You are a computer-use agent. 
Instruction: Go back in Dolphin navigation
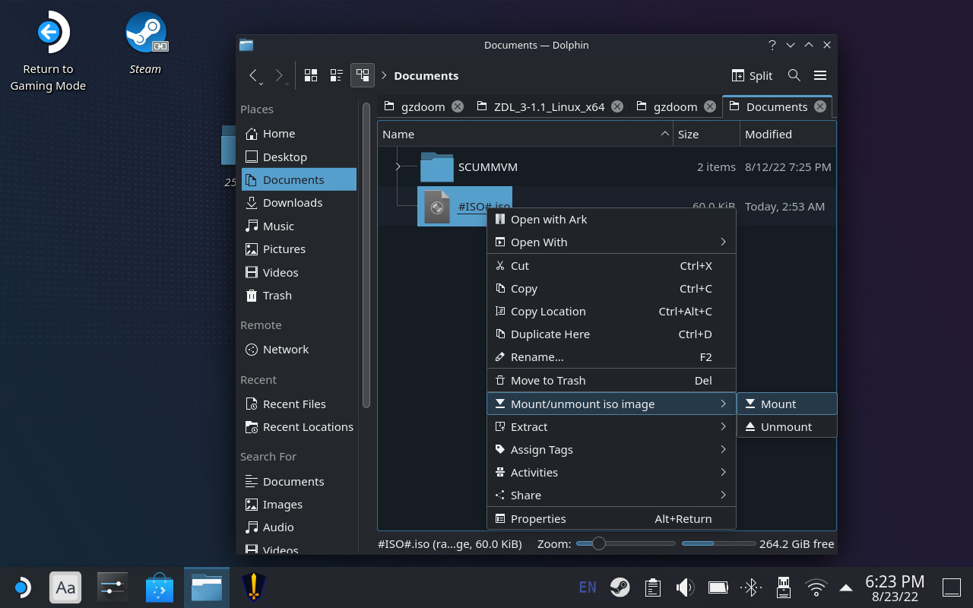click(x=255, y=75)
